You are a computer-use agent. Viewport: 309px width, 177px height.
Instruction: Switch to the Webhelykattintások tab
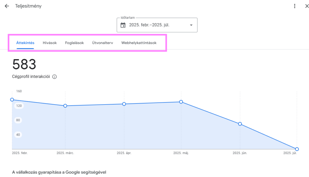(x=139, y=43)
